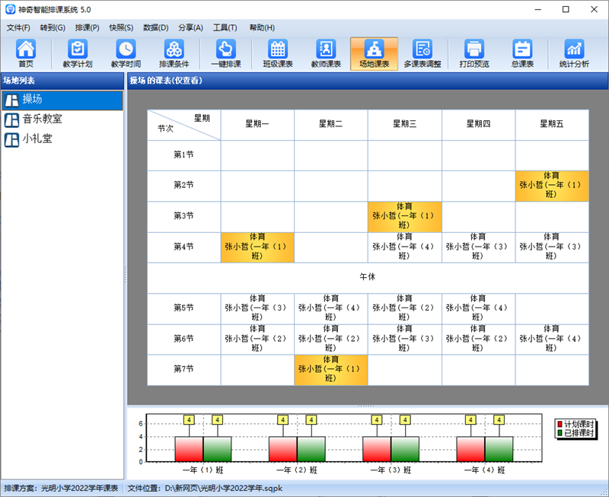The width and height of the screenshot is (609, 497).
Task: Click red planned-hours bar for 一年(1)班
Action: [189, 449]
